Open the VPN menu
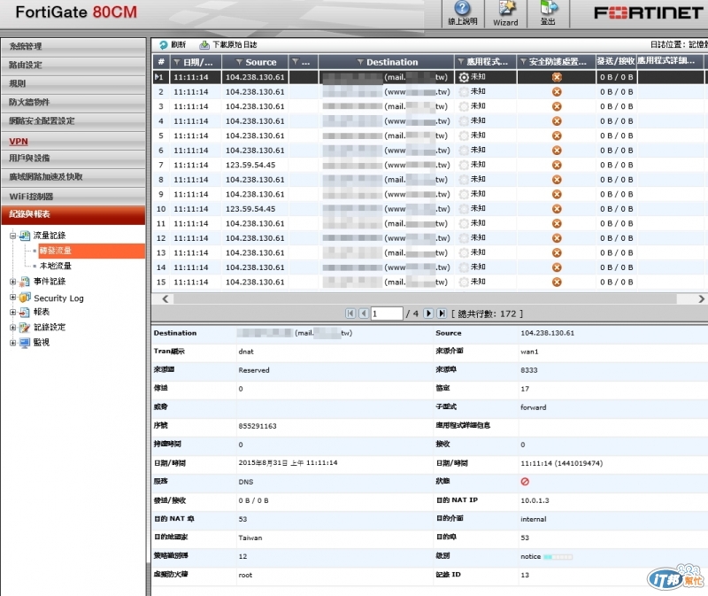The width and height of the screenshot is (708, 596). pos(73,142)
